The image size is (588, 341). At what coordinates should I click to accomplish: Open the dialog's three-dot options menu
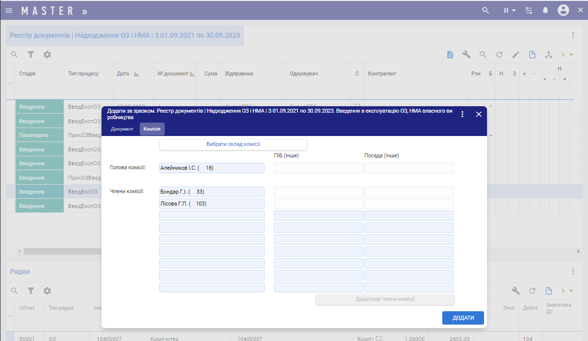point(462,114)
